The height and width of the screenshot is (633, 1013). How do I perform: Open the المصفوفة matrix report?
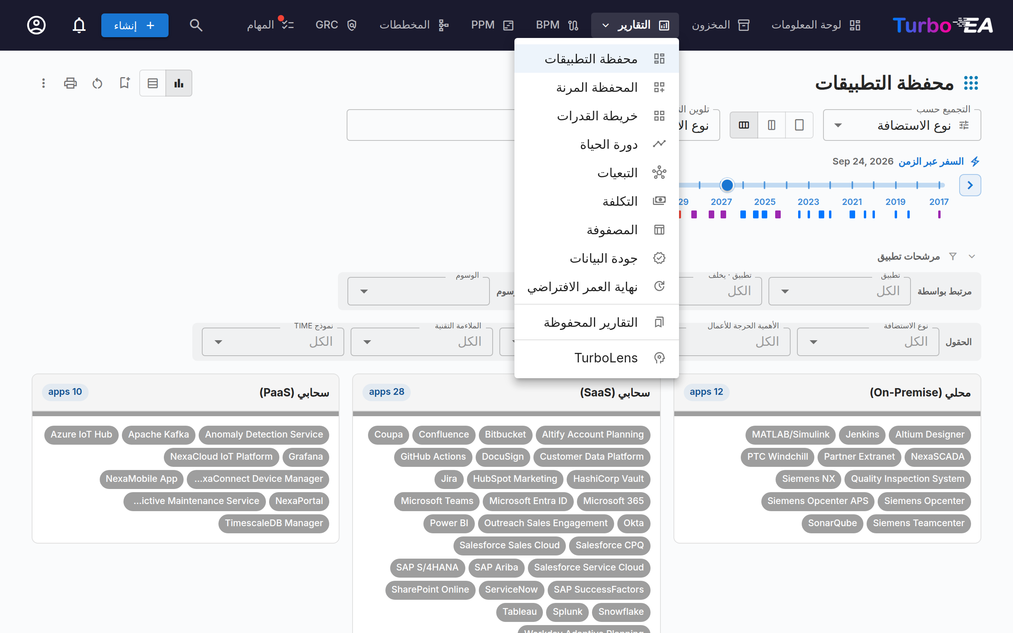[596, 230]
